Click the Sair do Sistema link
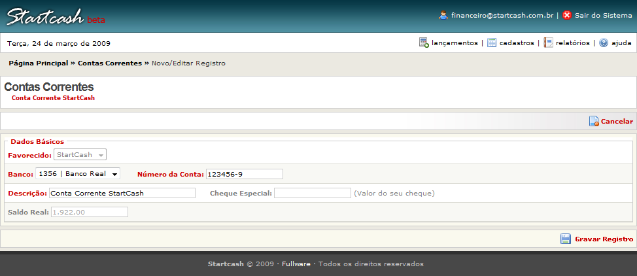 pyautogui.click(x=603, y=15)
